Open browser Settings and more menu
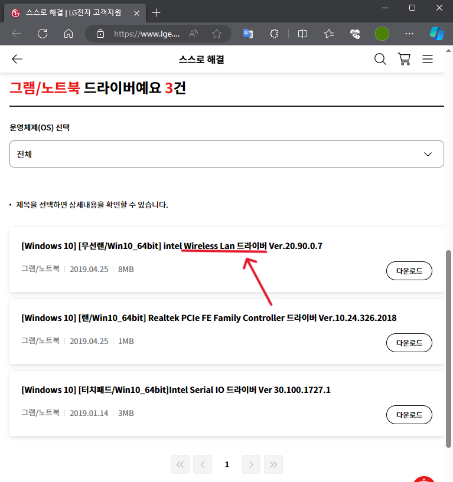 pyautogui.click(x=409, y=34)
